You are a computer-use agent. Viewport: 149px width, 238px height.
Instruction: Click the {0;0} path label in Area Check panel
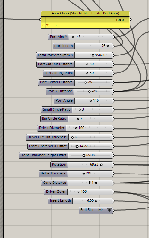[x=121, y=20]
